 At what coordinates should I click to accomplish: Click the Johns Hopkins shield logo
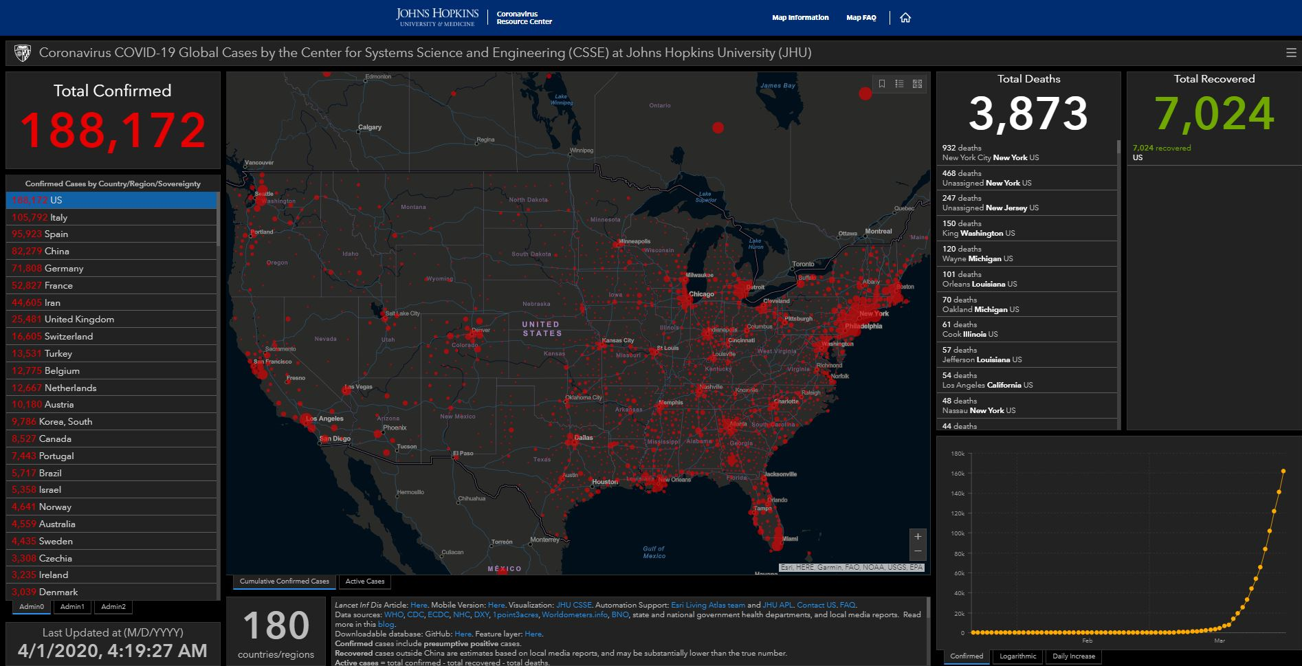[23, 53]
